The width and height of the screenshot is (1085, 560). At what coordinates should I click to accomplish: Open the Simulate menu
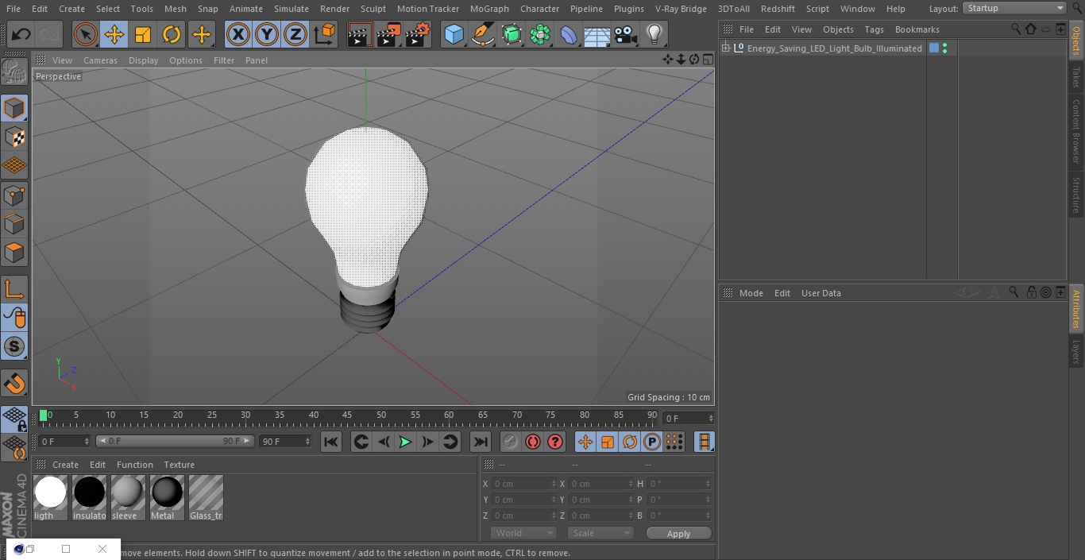pos(292,9)
